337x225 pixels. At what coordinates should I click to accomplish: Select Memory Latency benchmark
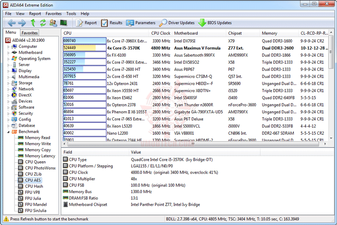pos(40,156)
